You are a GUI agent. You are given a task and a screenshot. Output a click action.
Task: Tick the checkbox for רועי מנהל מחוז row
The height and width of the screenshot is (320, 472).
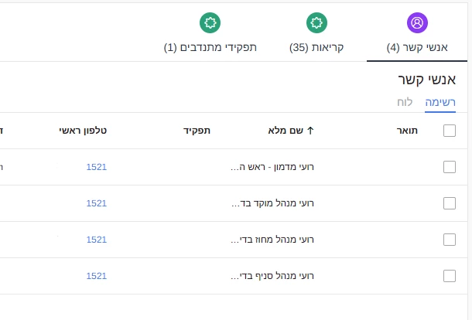click(450, 240)
